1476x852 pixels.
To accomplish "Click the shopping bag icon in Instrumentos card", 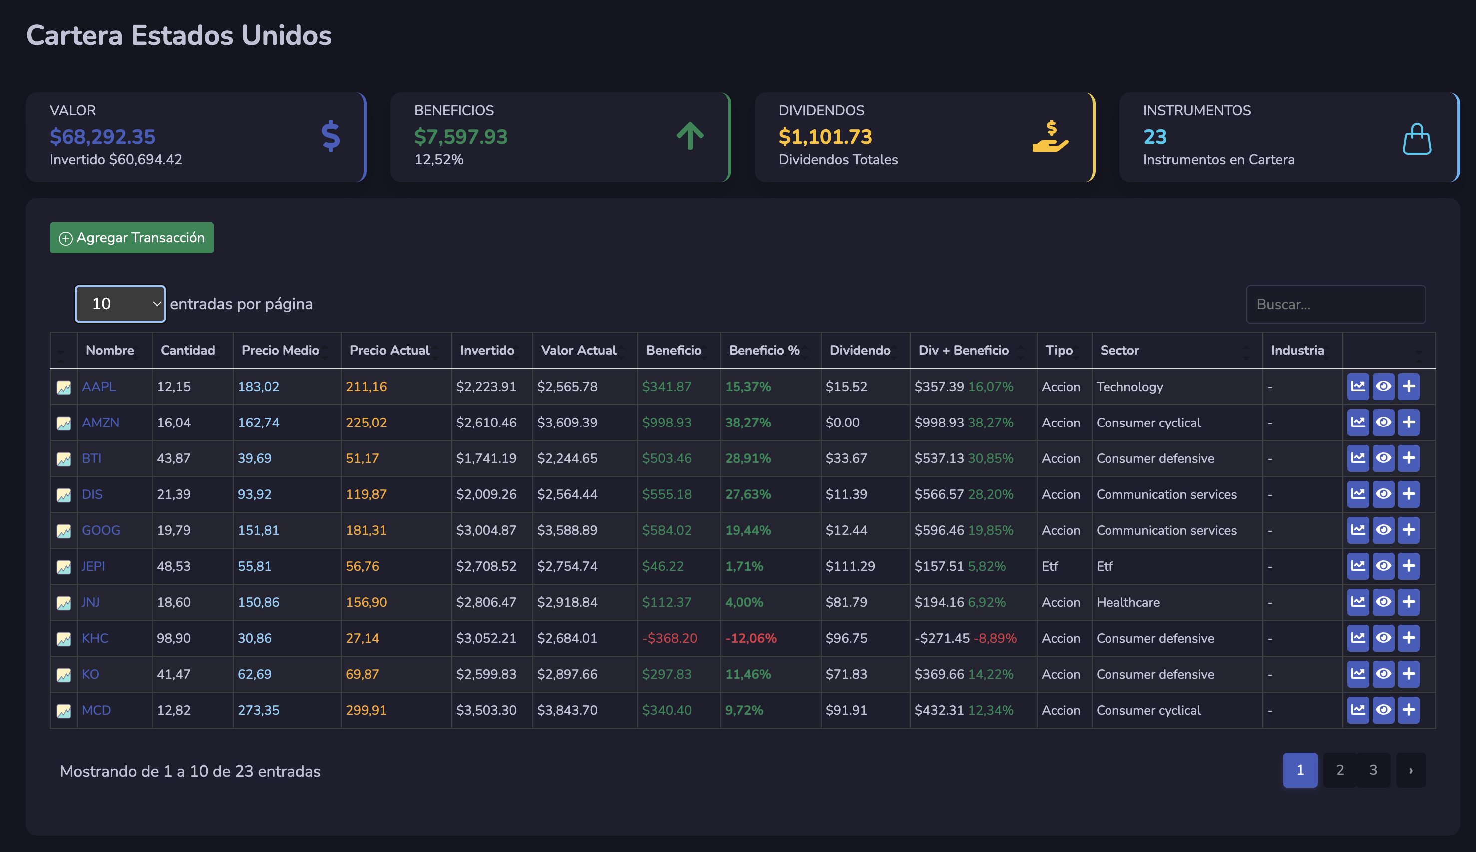I will (1416, 139).
